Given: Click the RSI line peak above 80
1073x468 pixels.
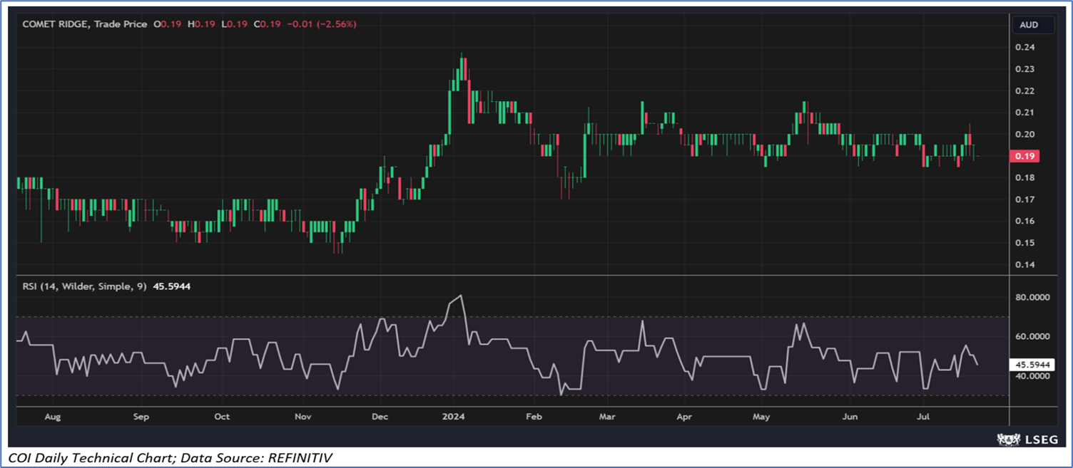Looking at the screenshot, I should coord(461,296).
